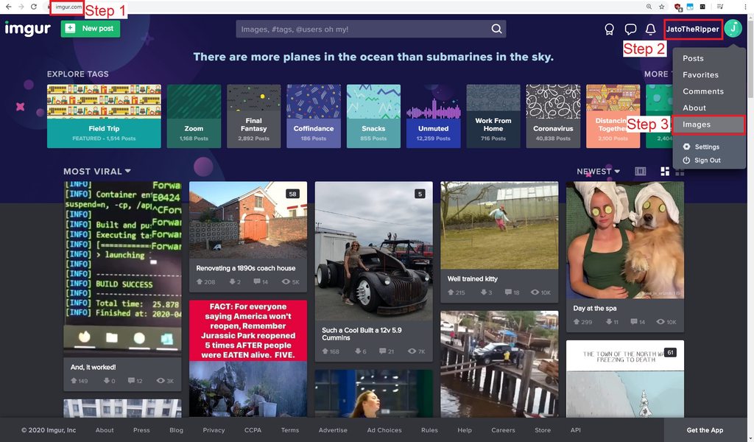Click the JatoTheRipper username dropdown
The image size is (754, 442).
click(692, 29)
